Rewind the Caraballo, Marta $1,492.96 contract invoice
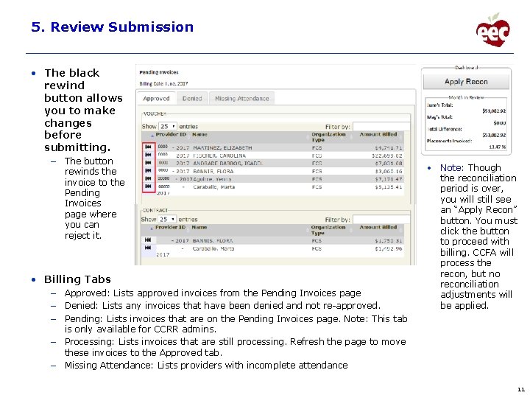The width and height of the screenshot is (530, 398). (x=148, y=248)
